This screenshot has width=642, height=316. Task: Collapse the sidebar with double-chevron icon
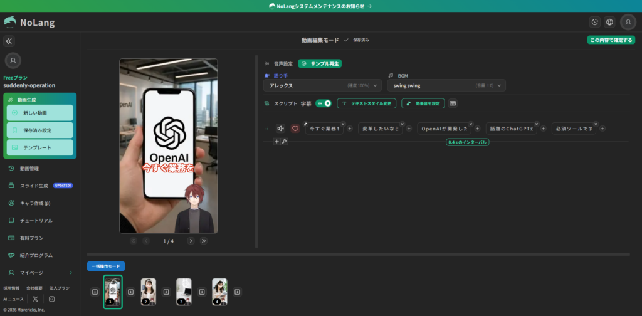pyautogui.click(x=9, y=41)
